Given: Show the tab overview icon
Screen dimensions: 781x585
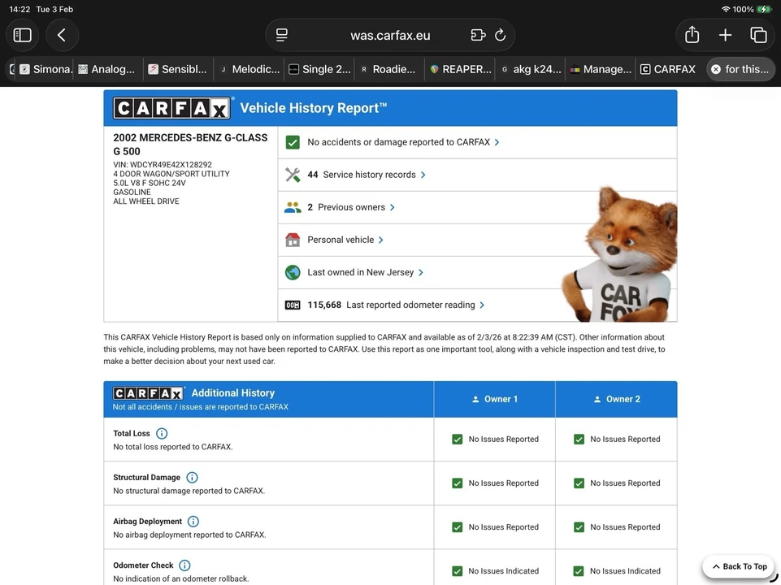Looking at the screenshot, I should click(758, 35).
